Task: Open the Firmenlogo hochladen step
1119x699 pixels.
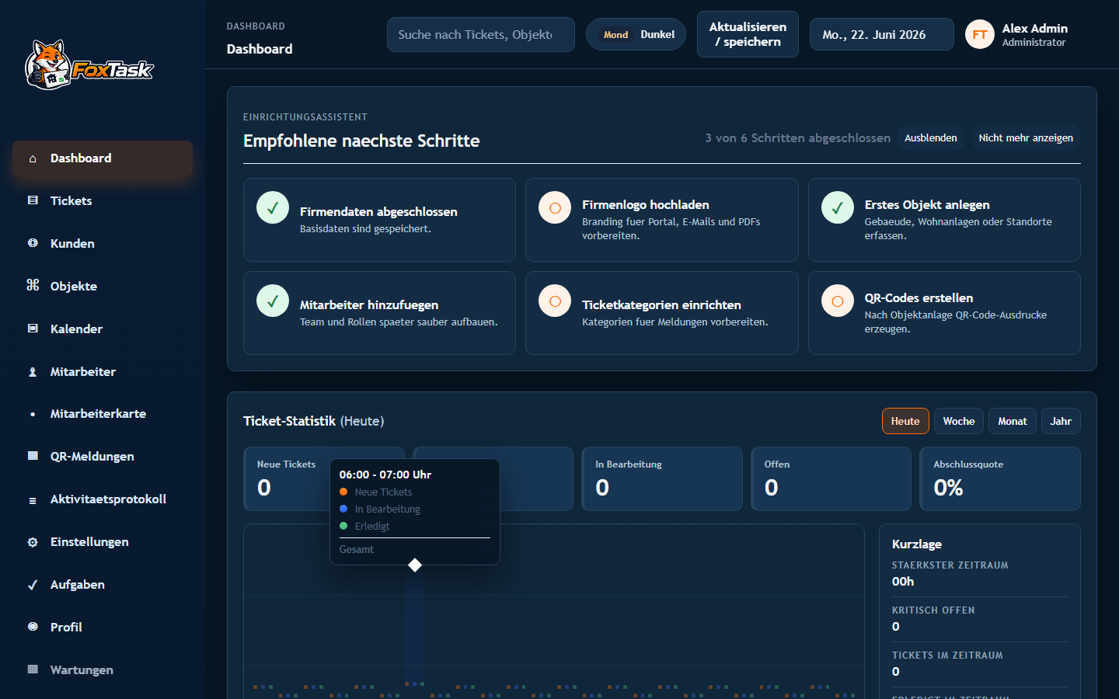Action: click(661, 220)
